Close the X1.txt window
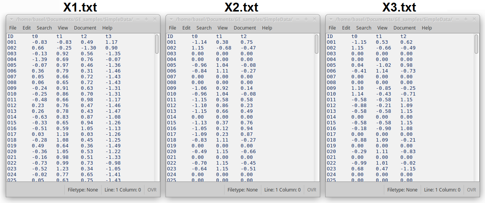Viewport: 485px width, 203px height. [155, 19]
